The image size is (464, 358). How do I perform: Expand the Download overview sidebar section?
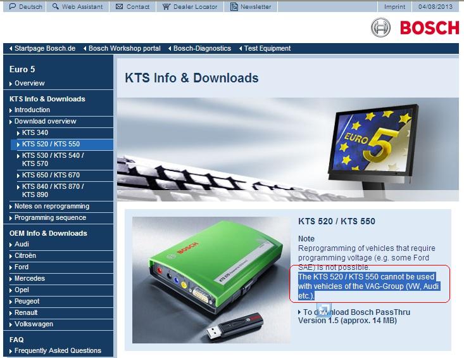pos(45,121)
